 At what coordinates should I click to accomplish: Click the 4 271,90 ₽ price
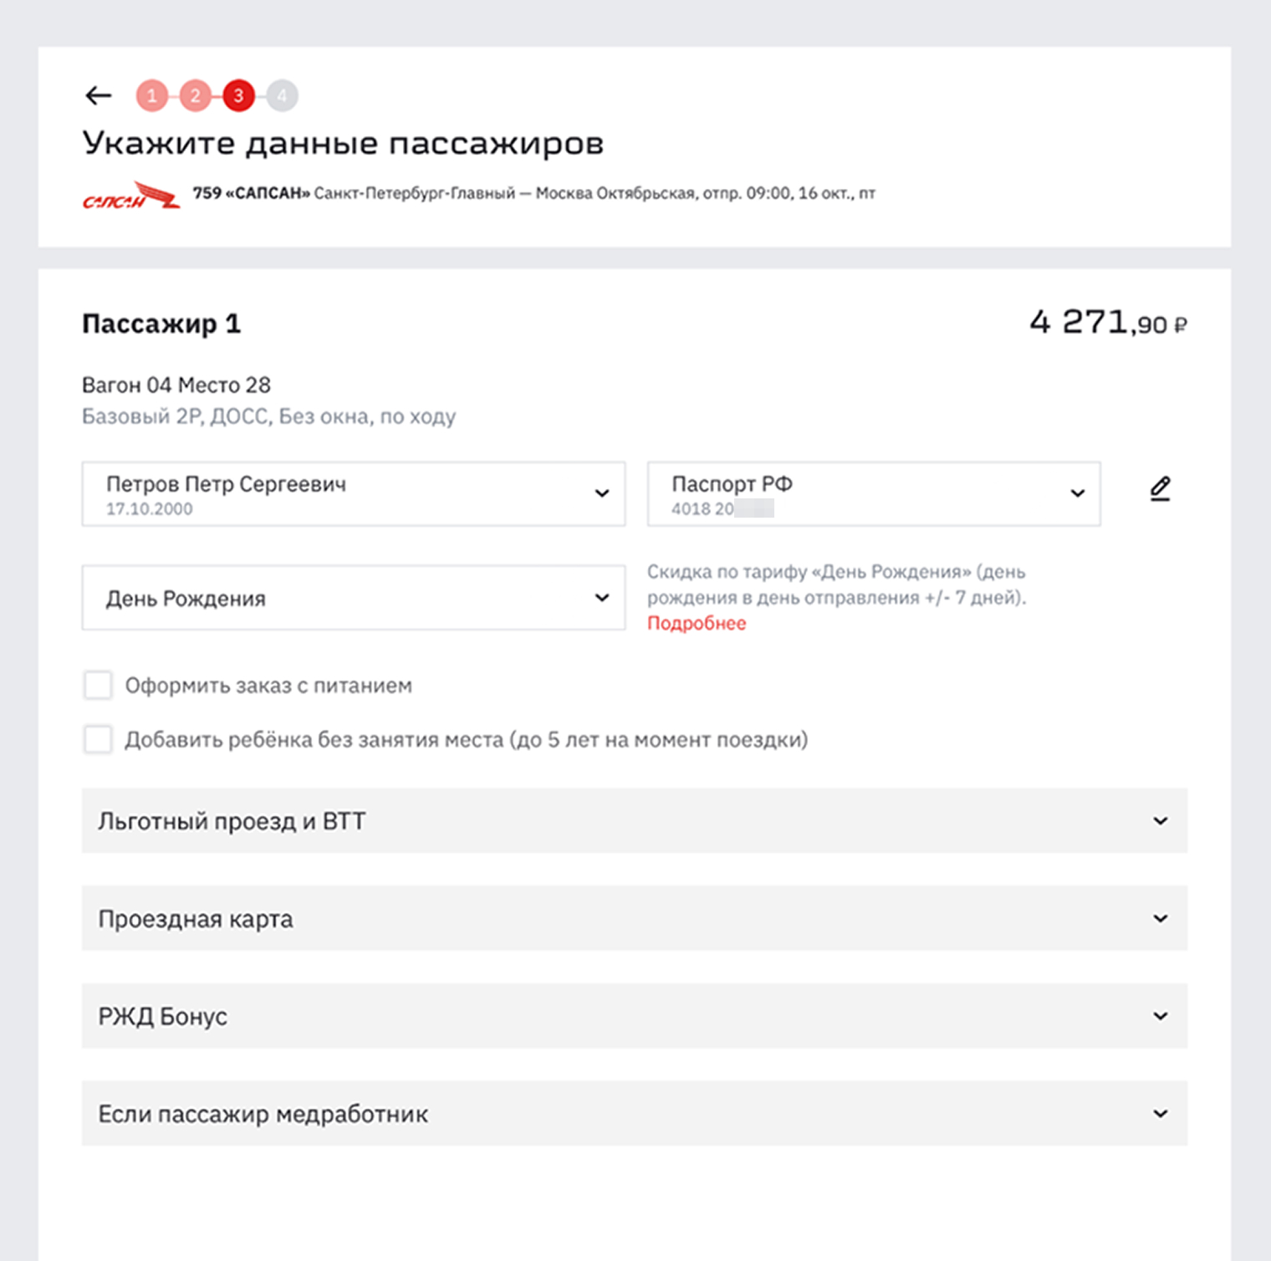pos(1108,322)
